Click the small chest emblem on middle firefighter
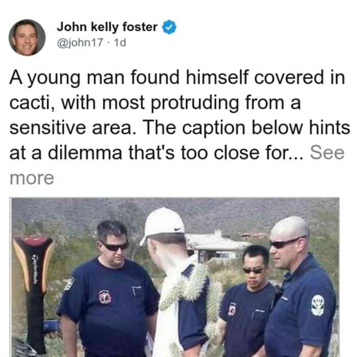This screenshot has height=357, width=357. tap(232, 310)
